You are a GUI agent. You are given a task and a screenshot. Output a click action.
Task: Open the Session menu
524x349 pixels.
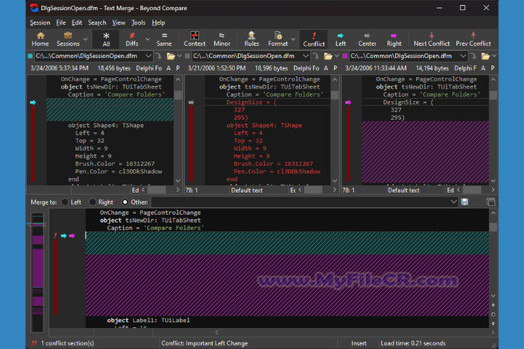(x=40, y=23)
